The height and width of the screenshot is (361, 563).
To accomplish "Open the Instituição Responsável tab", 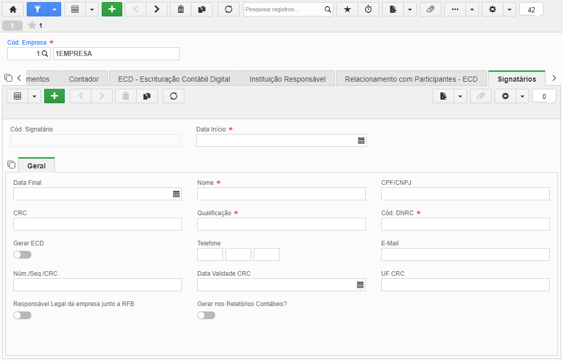I will pyautogui.click(x=287, y=79).
